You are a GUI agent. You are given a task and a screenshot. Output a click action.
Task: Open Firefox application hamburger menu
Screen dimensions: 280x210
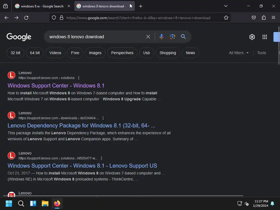point(273,18)
